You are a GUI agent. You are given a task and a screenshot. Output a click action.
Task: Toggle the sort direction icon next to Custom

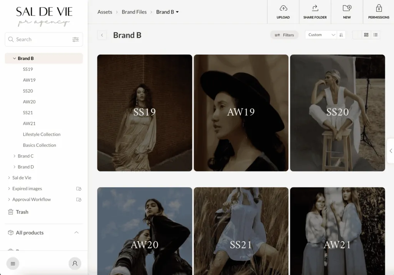[x=341, y=35]
